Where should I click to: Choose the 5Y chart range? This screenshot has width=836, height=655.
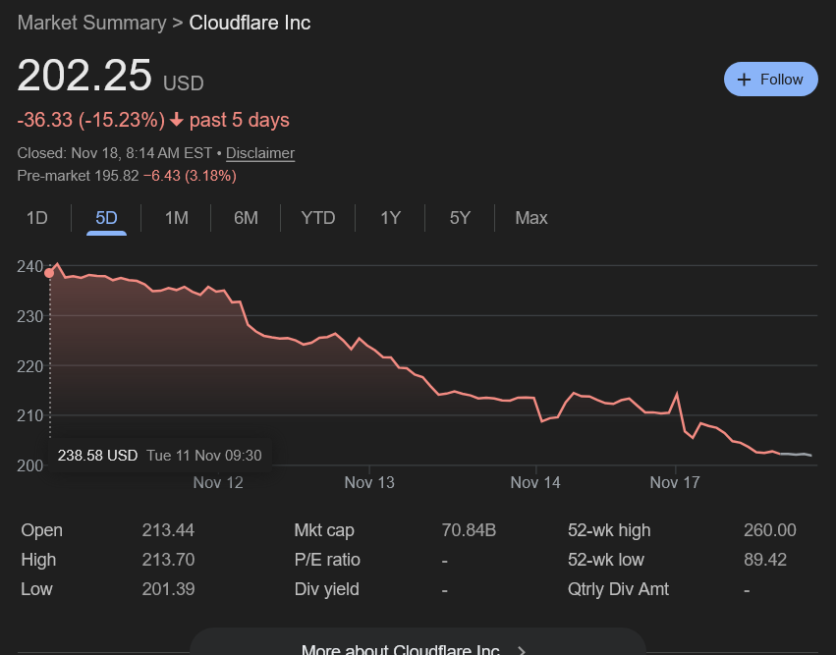click(460, 218)
